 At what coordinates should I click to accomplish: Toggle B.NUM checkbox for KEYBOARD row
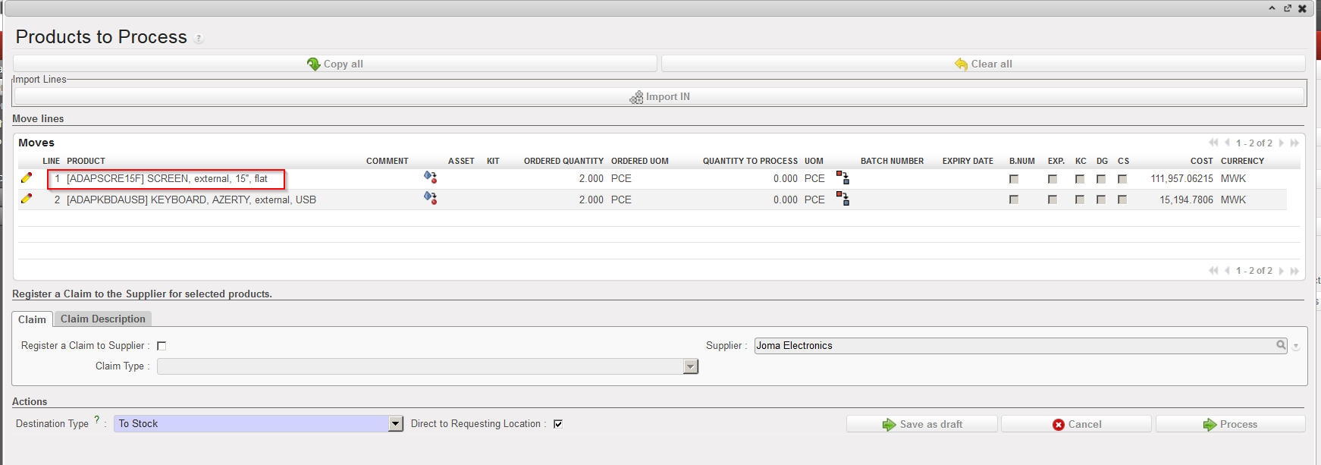[x=1014, y=200]
